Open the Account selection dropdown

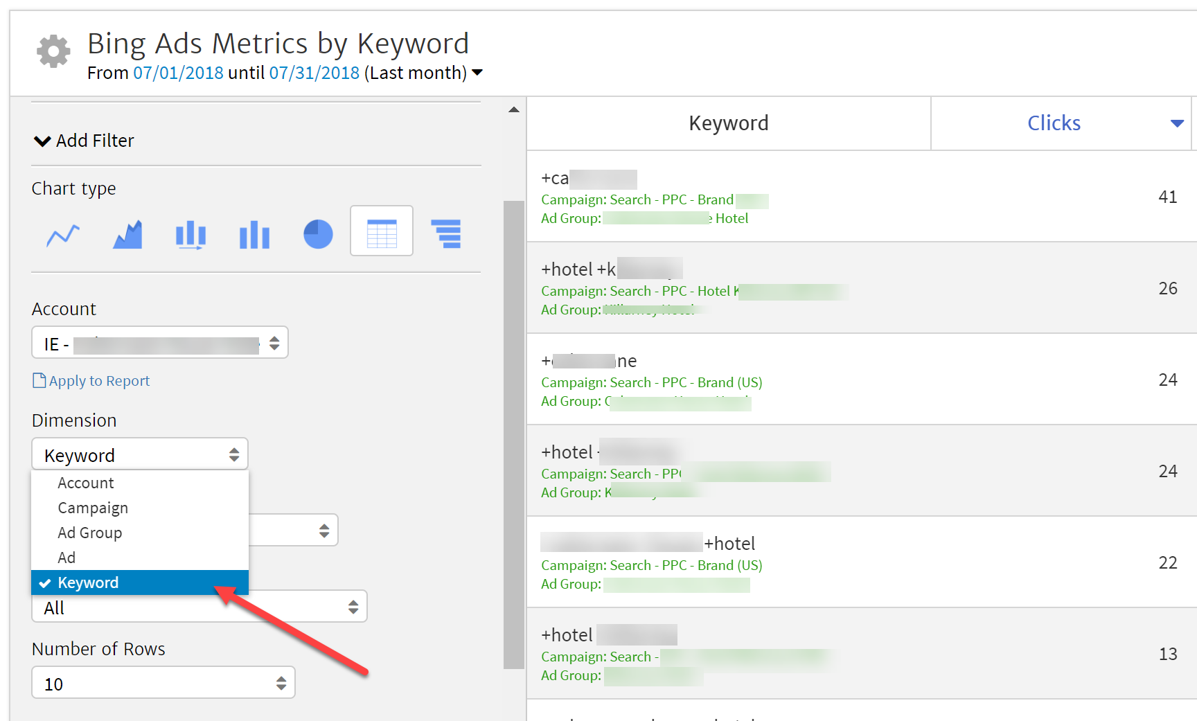(x=160, y=343)
